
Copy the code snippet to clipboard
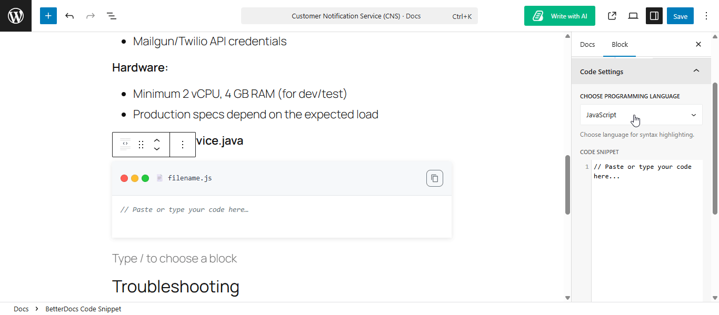click(435, 178)
